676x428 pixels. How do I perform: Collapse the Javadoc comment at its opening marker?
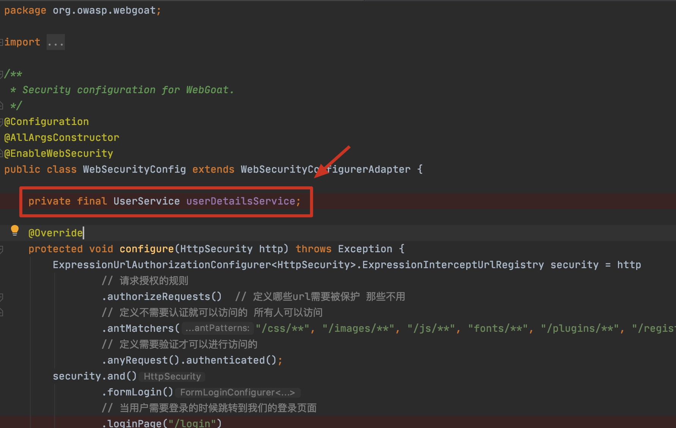click(2, 74)
